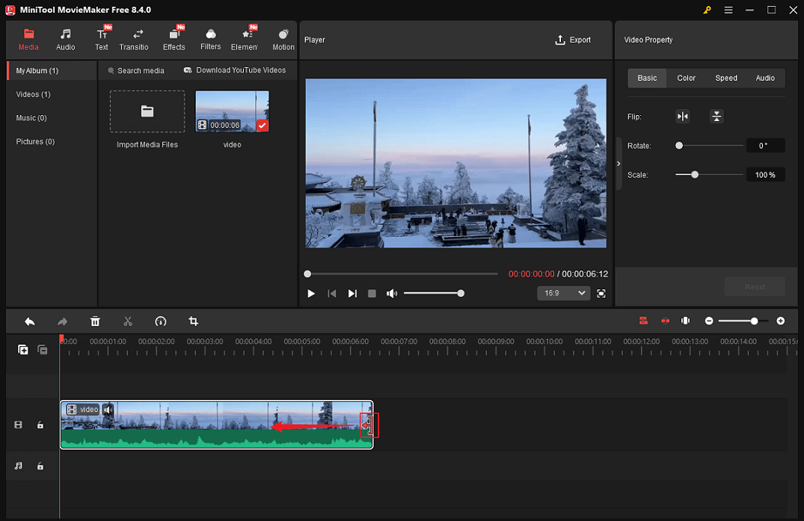Lock the music track
Viewport: 804px width, 521px height.
click(x=41, y=466)
